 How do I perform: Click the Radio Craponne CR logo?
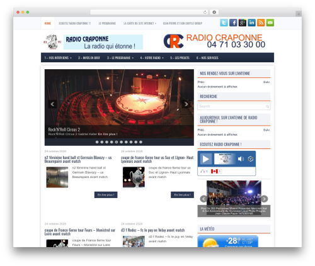tap(173, 42)
